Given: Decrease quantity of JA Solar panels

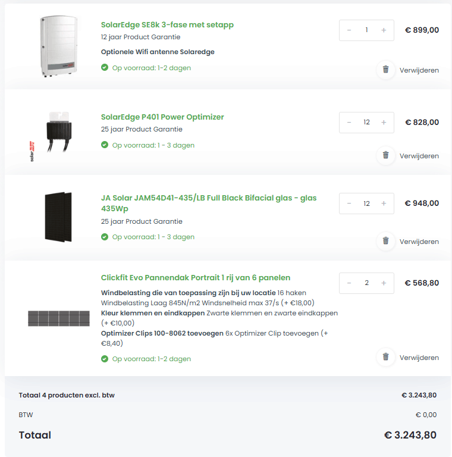Looking at the screenshot, I should pyautogui.click(x=349, y=204).
